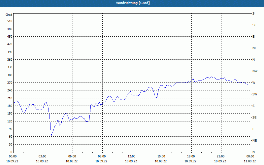Select the 90 axis value
The image size is (264, 165).
[x=11, y=129]
